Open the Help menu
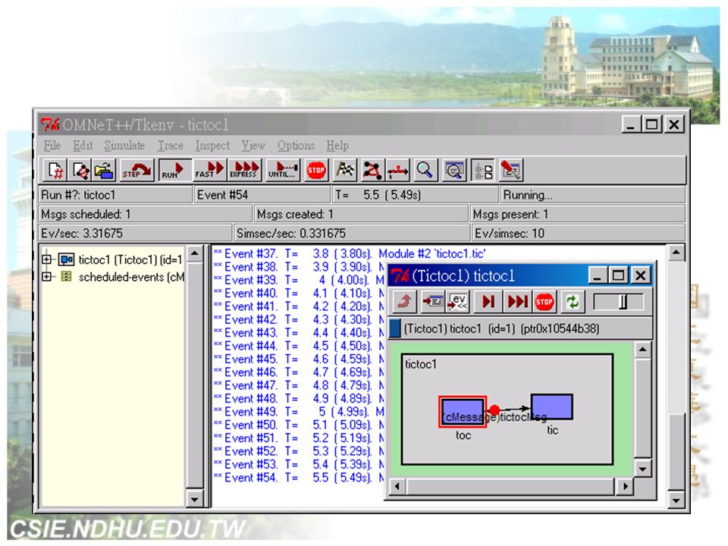Screen dimensions: 728x546 [337, 146]
